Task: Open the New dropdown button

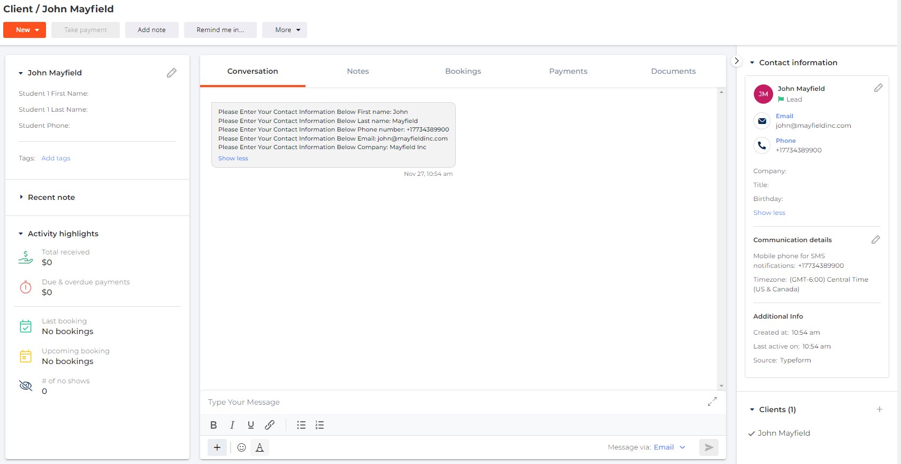Action: [x=25, y=30]
